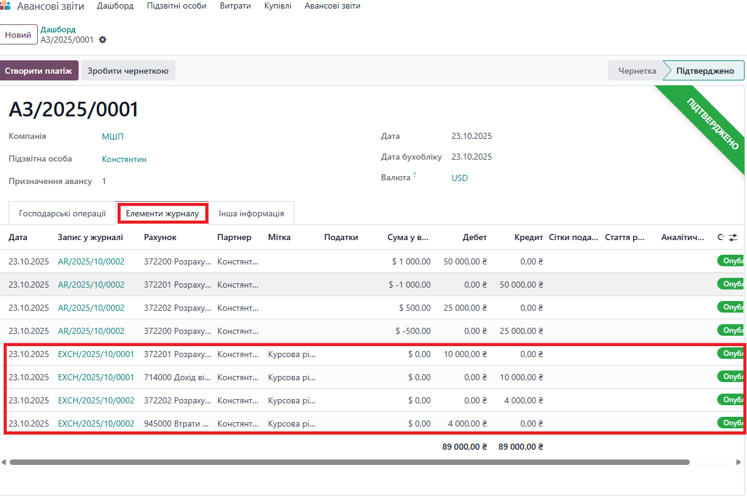Open column settings adjuster icon in table header
Image resolution: width=747 pixels, height=496 pixels.
click(733, 238)
